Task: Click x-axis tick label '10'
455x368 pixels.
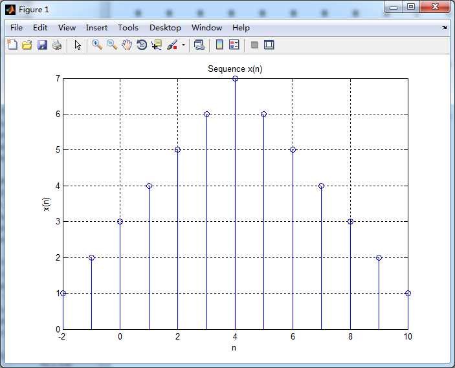Action: (408, 336)
